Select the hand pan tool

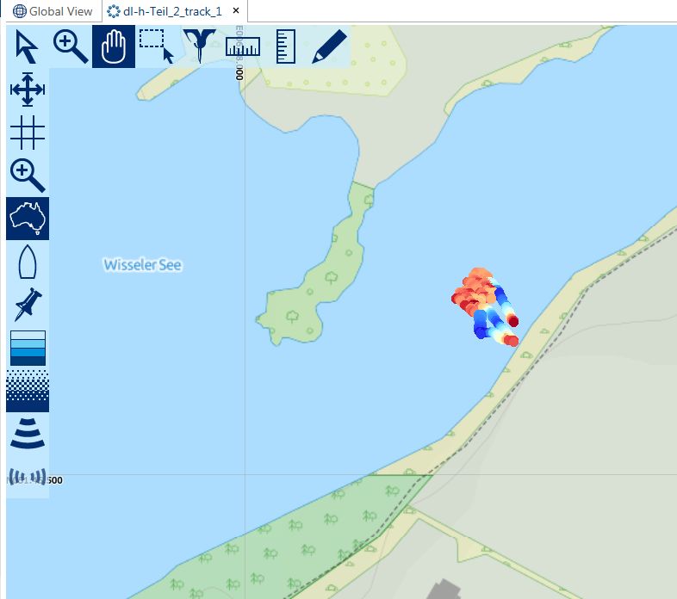(114, 46)
